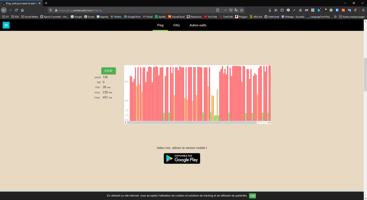Open the Social Media bookmarks folder

(29, 16)
